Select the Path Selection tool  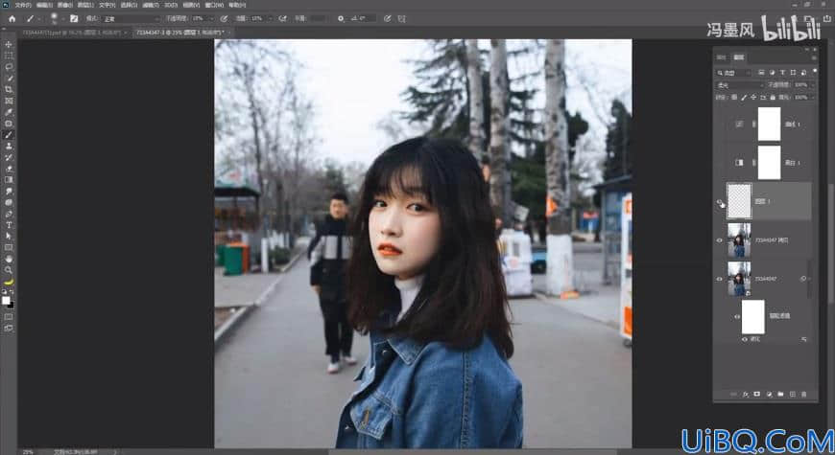[x=9, y=236]
